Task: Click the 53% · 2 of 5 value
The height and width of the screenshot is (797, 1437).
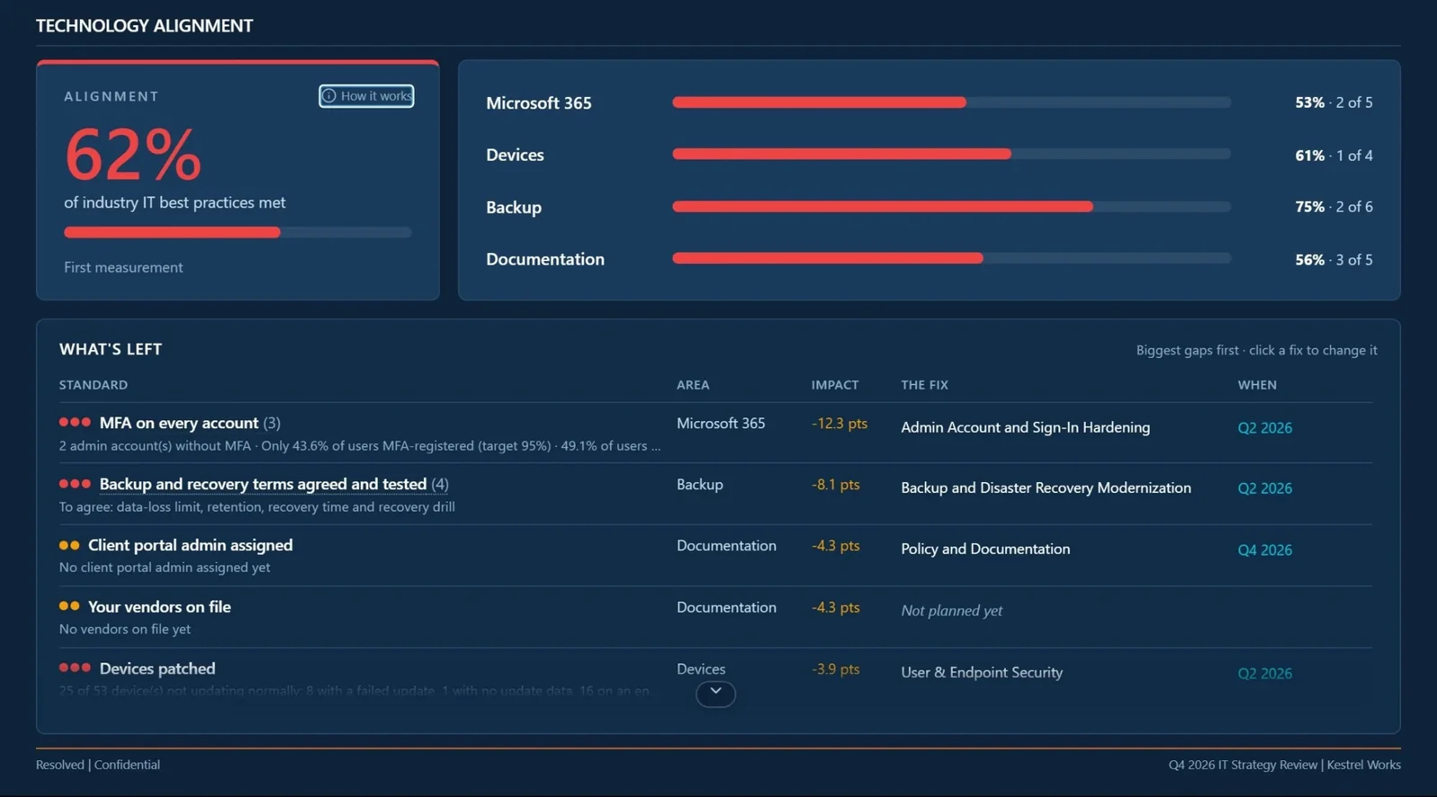Action: (1334, 102)
